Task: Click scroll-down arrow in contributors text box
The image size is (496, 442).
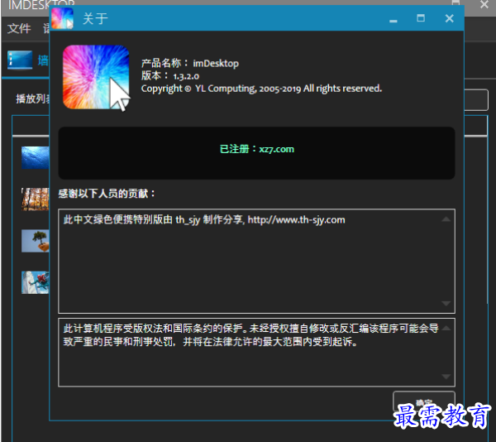Action: click(446, 303)
